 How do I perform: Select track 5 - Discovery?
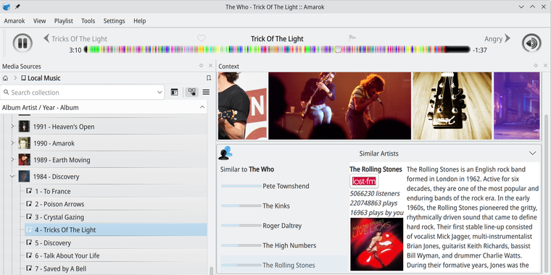click(x=115, y=242)
